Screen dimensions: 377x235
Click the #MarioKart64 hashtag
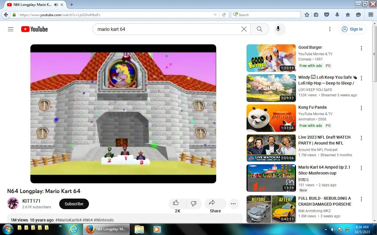pyautogui.click(x=68, y=220)
